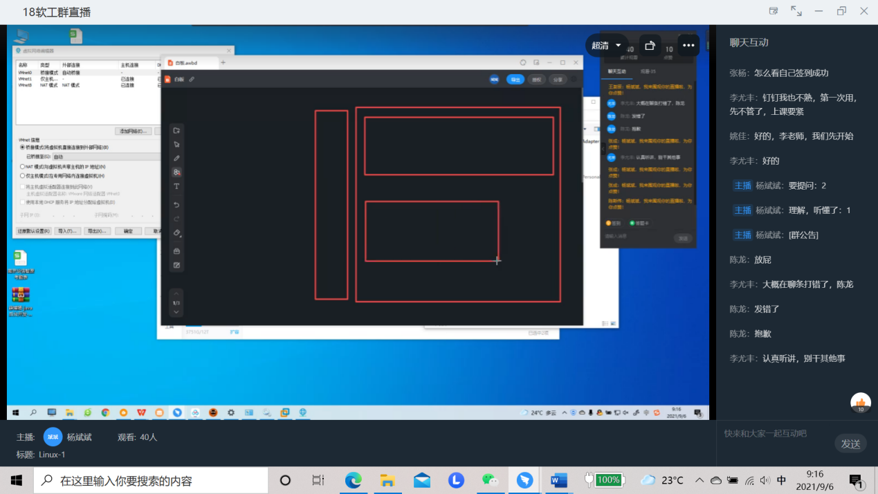
Task: Open Microsoft Edge from the taskbar
Action: (x=353, y=480)
